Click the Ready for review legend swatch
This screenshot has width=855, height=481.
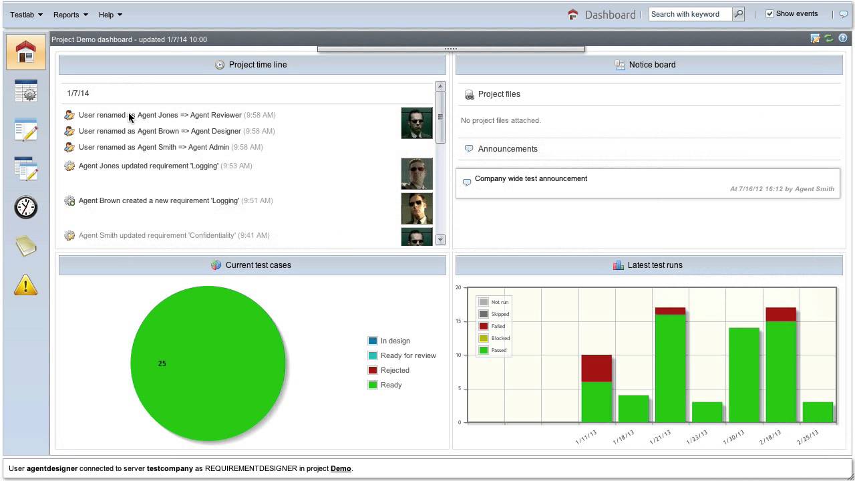coord(373,355)
